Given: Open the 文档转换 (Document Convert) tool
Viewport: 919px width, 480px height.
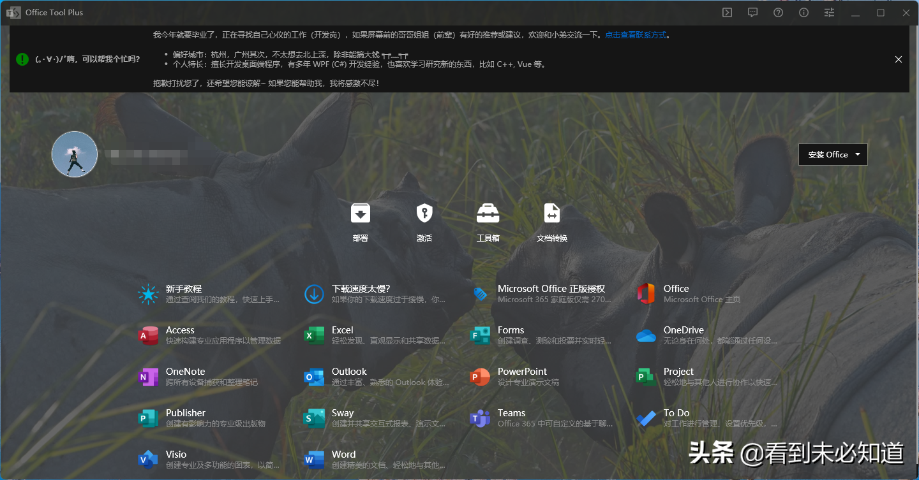Looking at the screenshot, I should pyautogui.click(x=551, y=222).
